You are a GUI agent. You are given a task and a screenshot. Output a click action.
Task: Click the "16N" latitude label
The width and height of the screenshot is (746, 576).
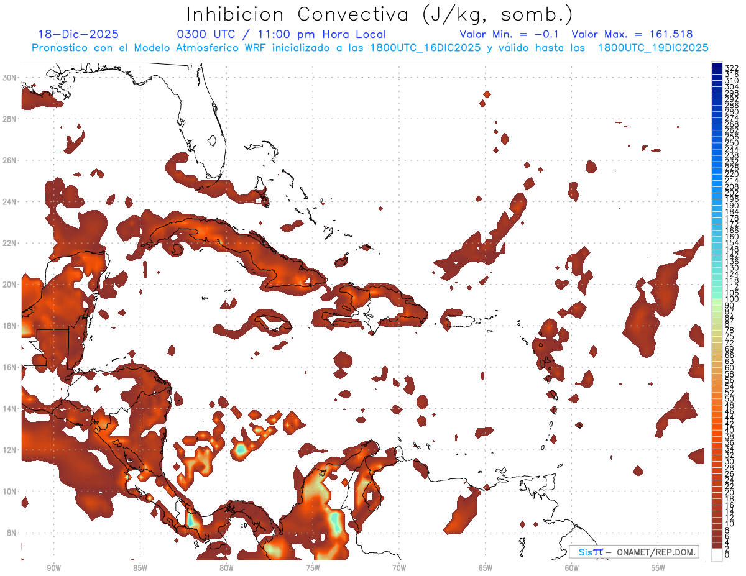pyautogui.click(x=11, y=367)
